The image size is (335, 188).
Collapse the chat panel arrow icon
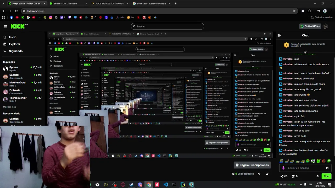(x=279, y=35)
